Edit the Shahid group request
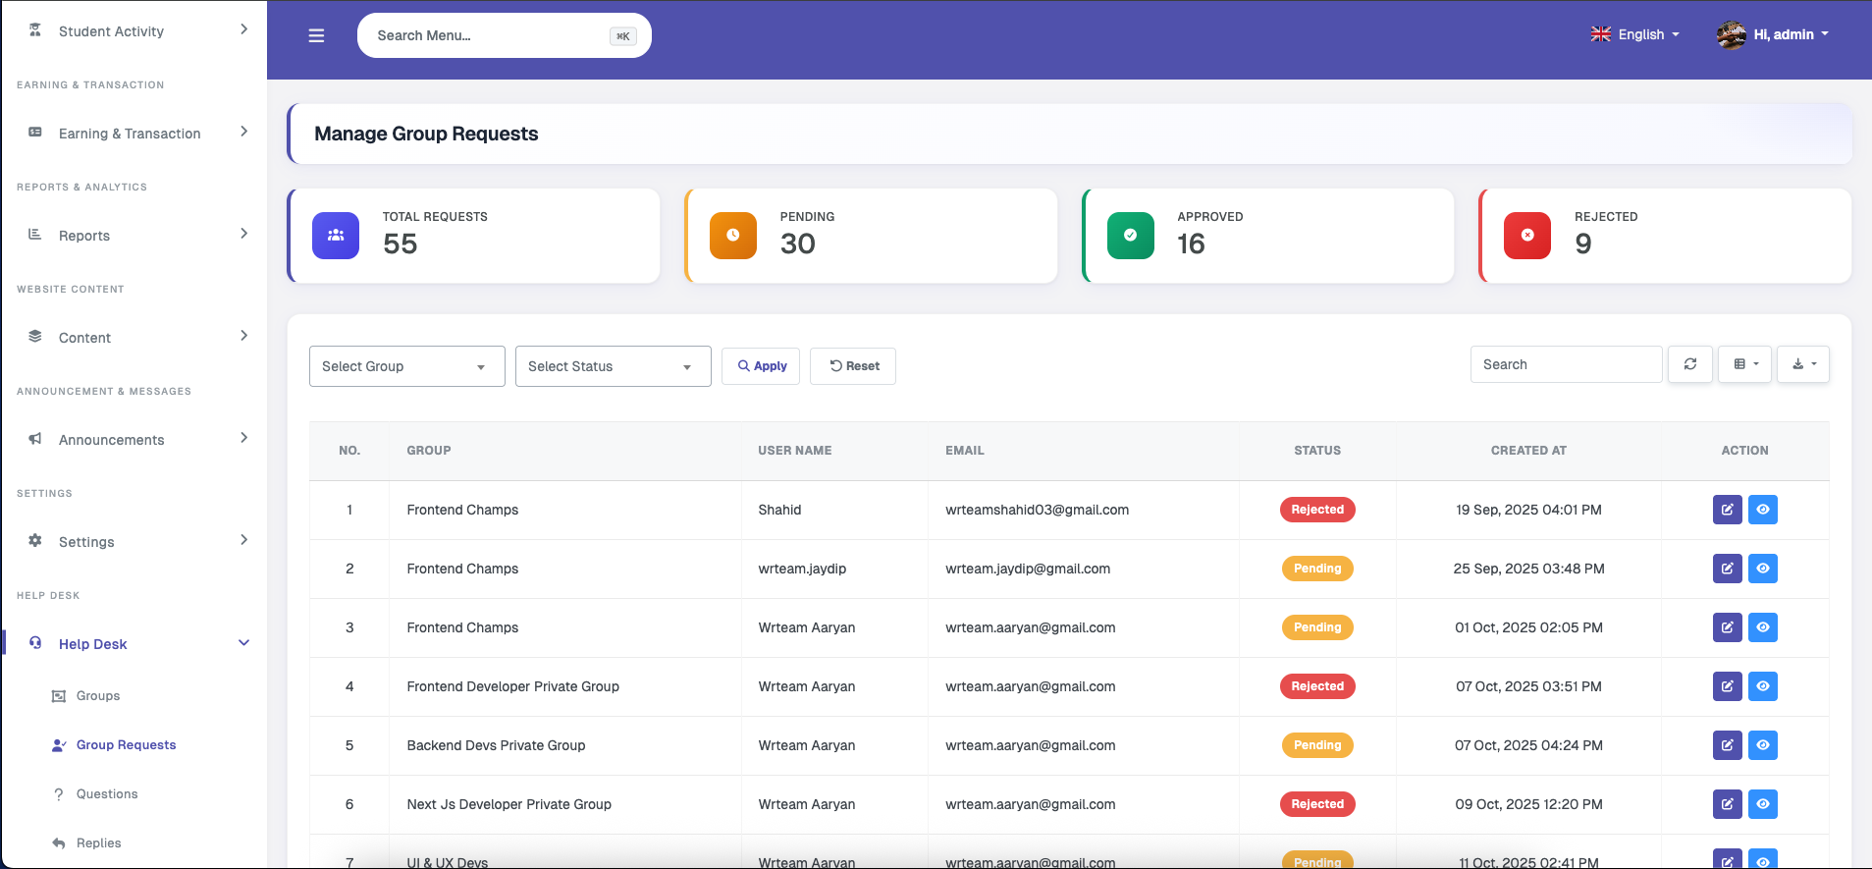The image size is (1872, 869). click(x=1728, y=510)
